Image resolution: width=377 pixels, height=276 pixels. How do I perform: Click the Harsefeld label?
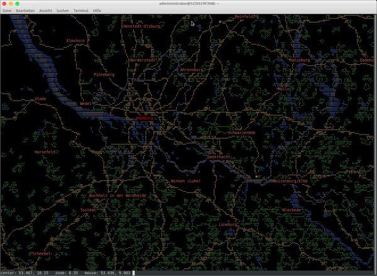coord(45,152)
